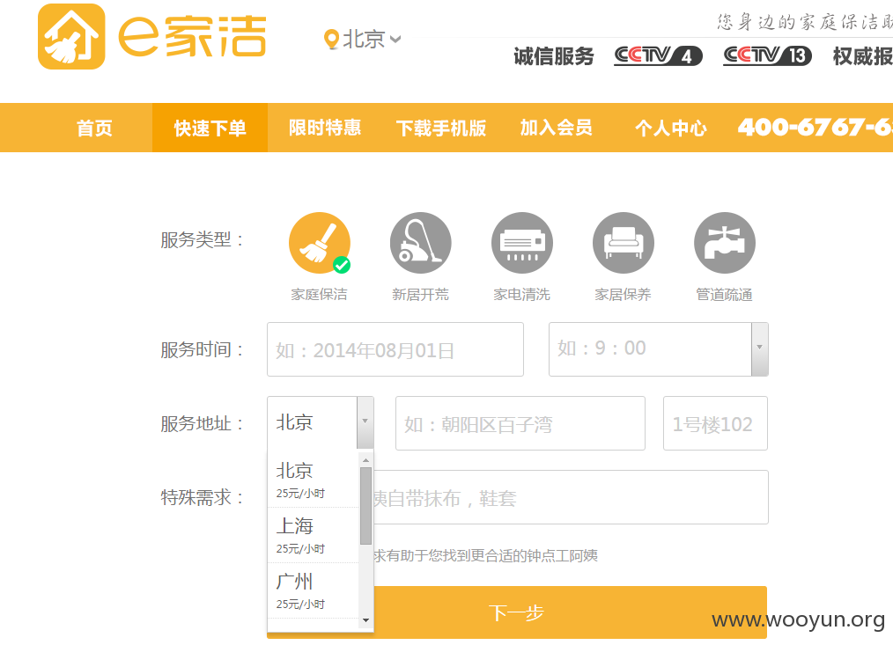Click the CCTV 4 logo
Screen dimensions: 893x645
[x=658, y=55]
